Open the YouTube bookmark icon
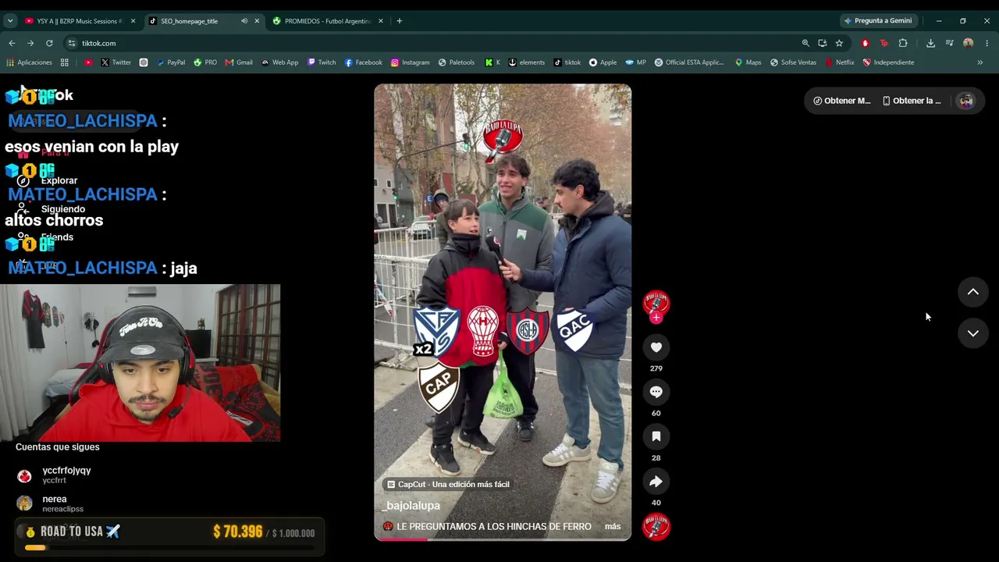 88,62
